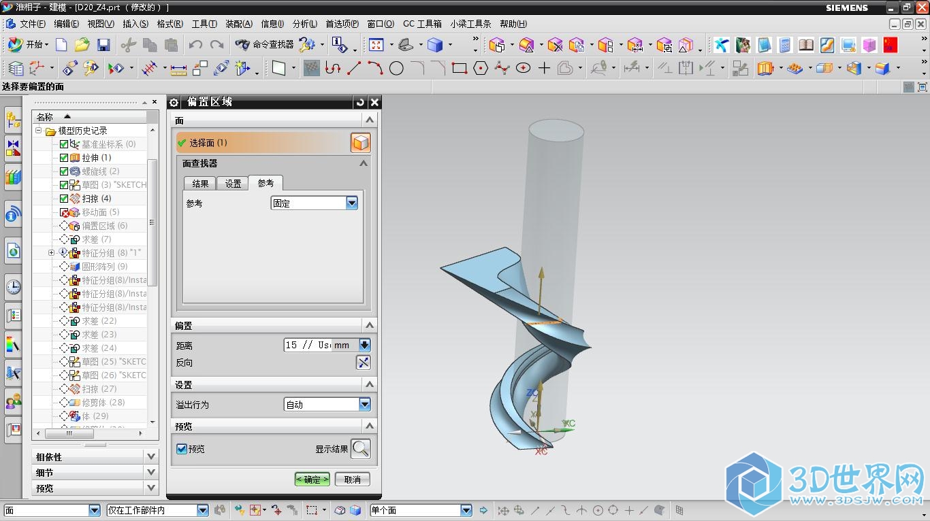The image size is (930, 521).
Task: Click the extrude feature icon
Action: tap(766, 69)
